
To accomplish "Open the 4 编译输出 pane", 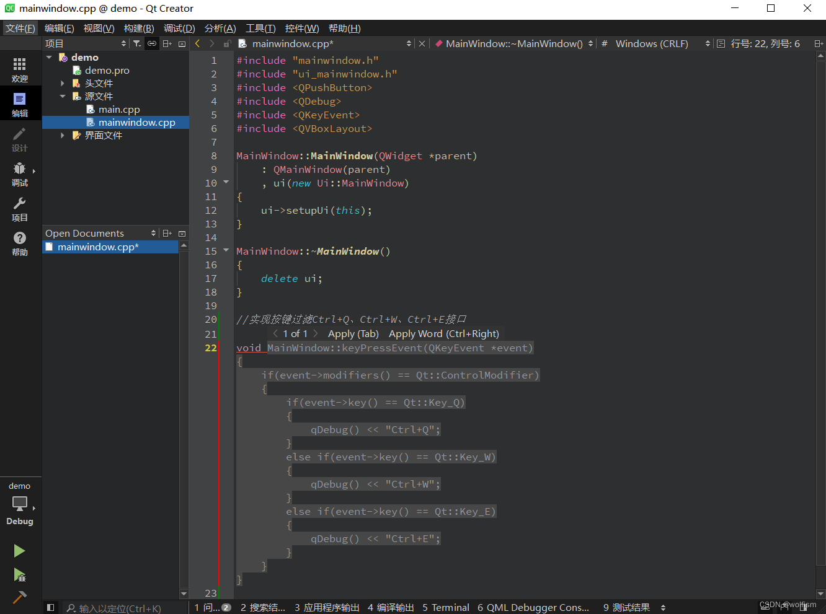I will pos(391,608).
